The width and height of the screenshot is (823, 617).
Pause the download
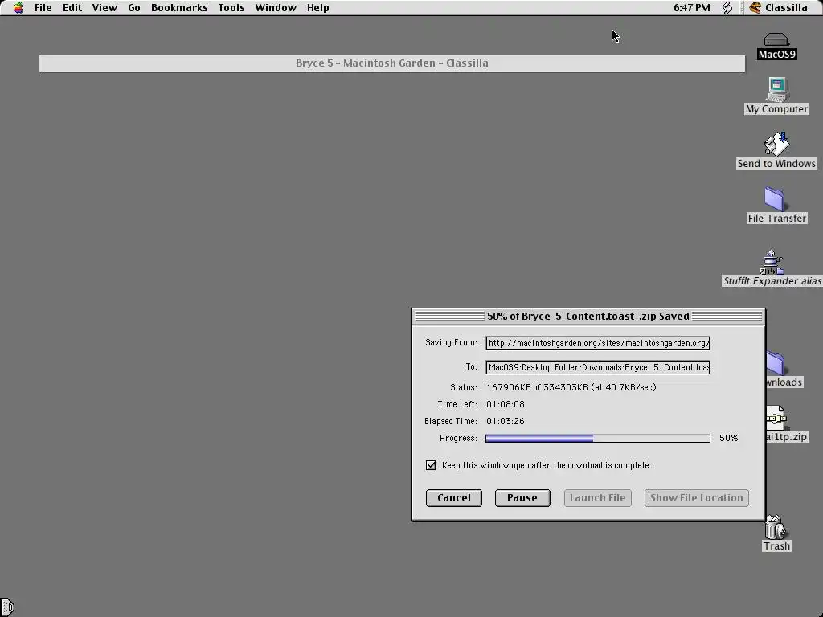[x=522, y=498]
